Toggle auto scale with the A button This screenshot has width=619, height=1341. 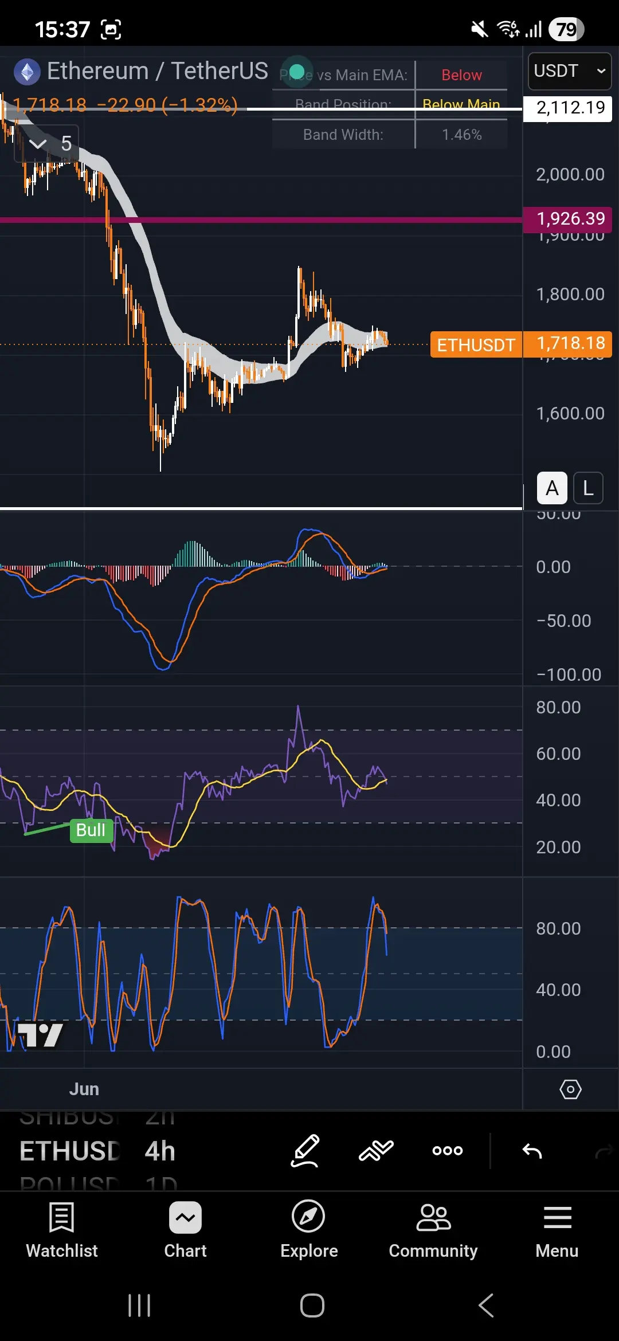click(552, 488)
